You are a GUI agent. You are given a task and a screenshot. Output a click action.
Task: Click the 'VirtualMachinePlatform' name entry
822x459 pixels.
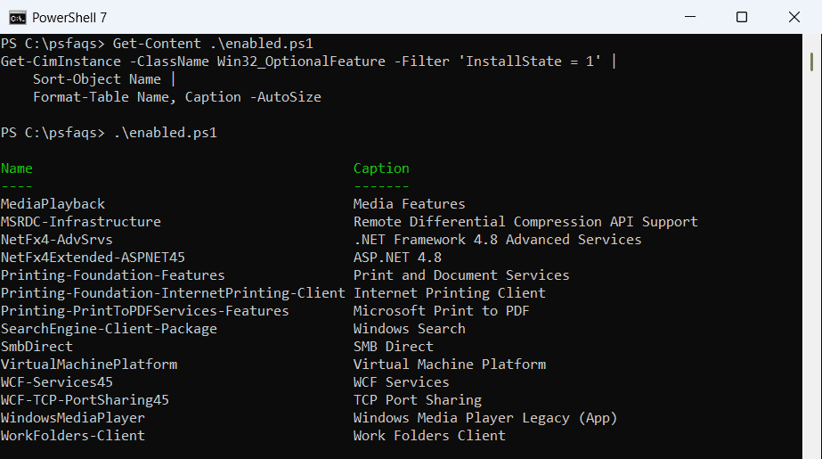88,365
